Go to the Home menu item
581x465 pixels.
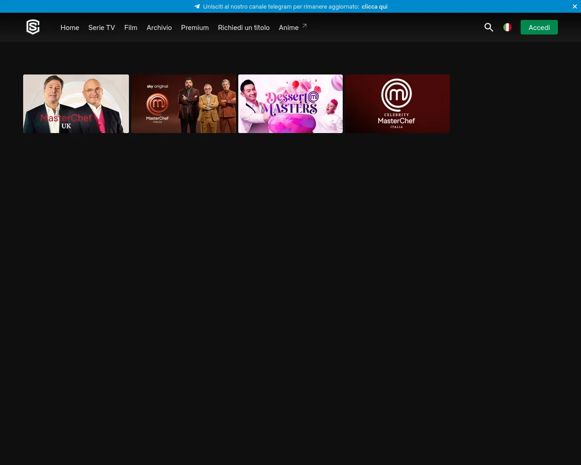point(70,28)
